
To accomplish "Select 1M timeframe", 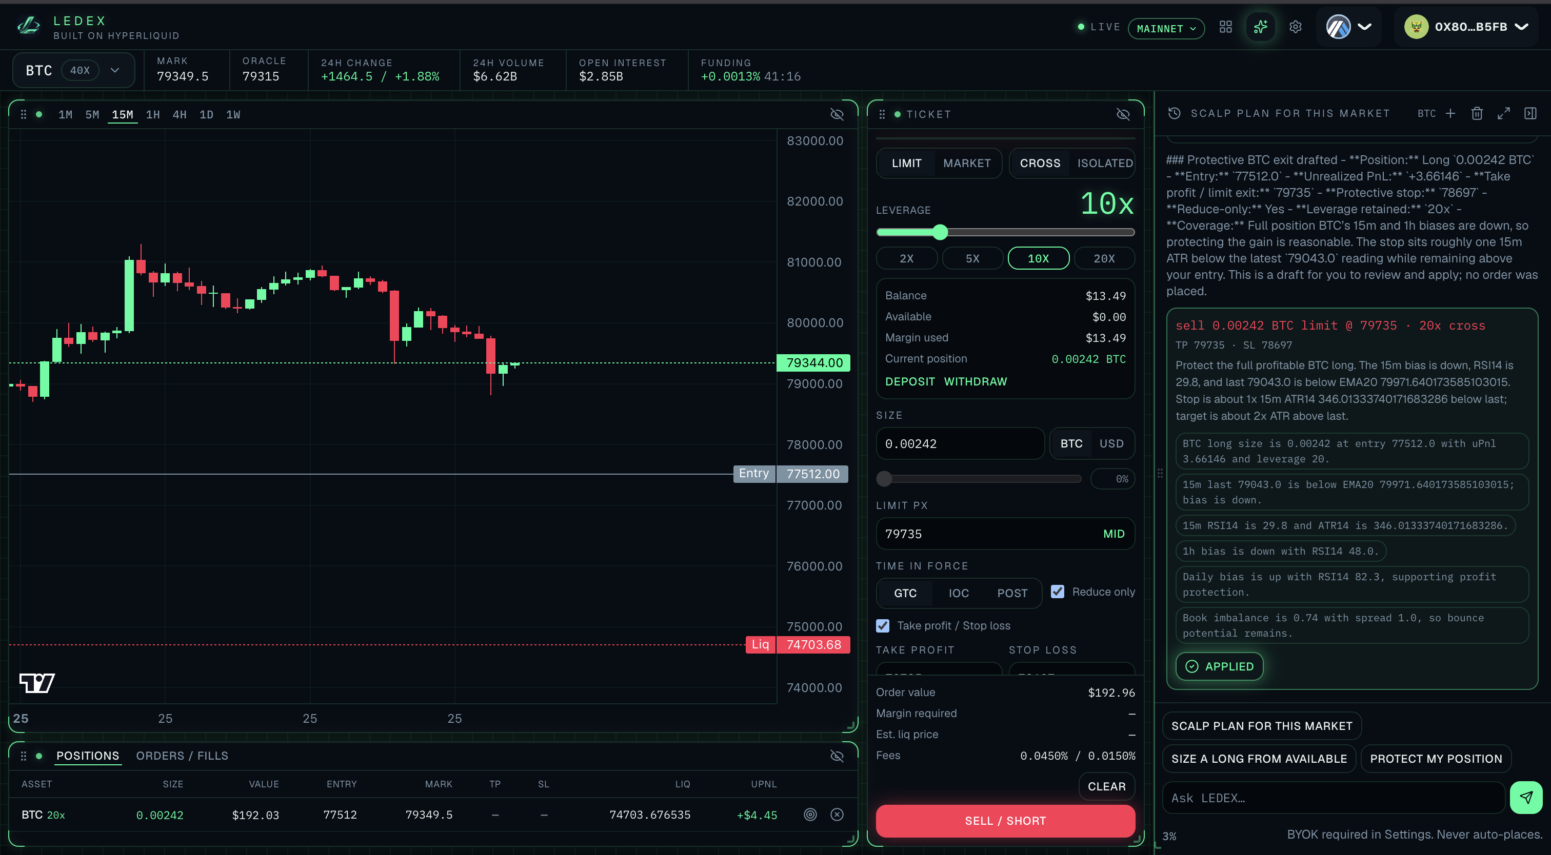I will 66,114.
